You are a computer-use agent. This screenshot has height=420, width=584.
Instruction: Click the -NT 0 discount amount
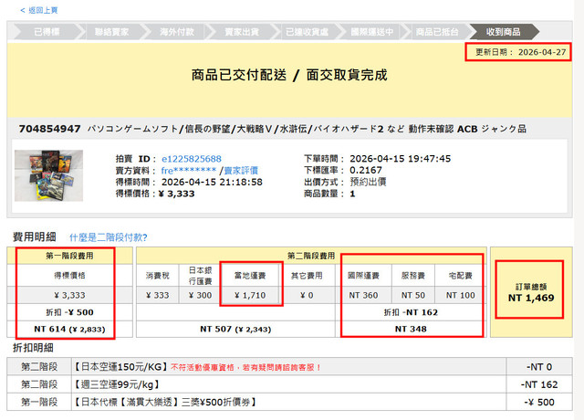click(539, 367)
